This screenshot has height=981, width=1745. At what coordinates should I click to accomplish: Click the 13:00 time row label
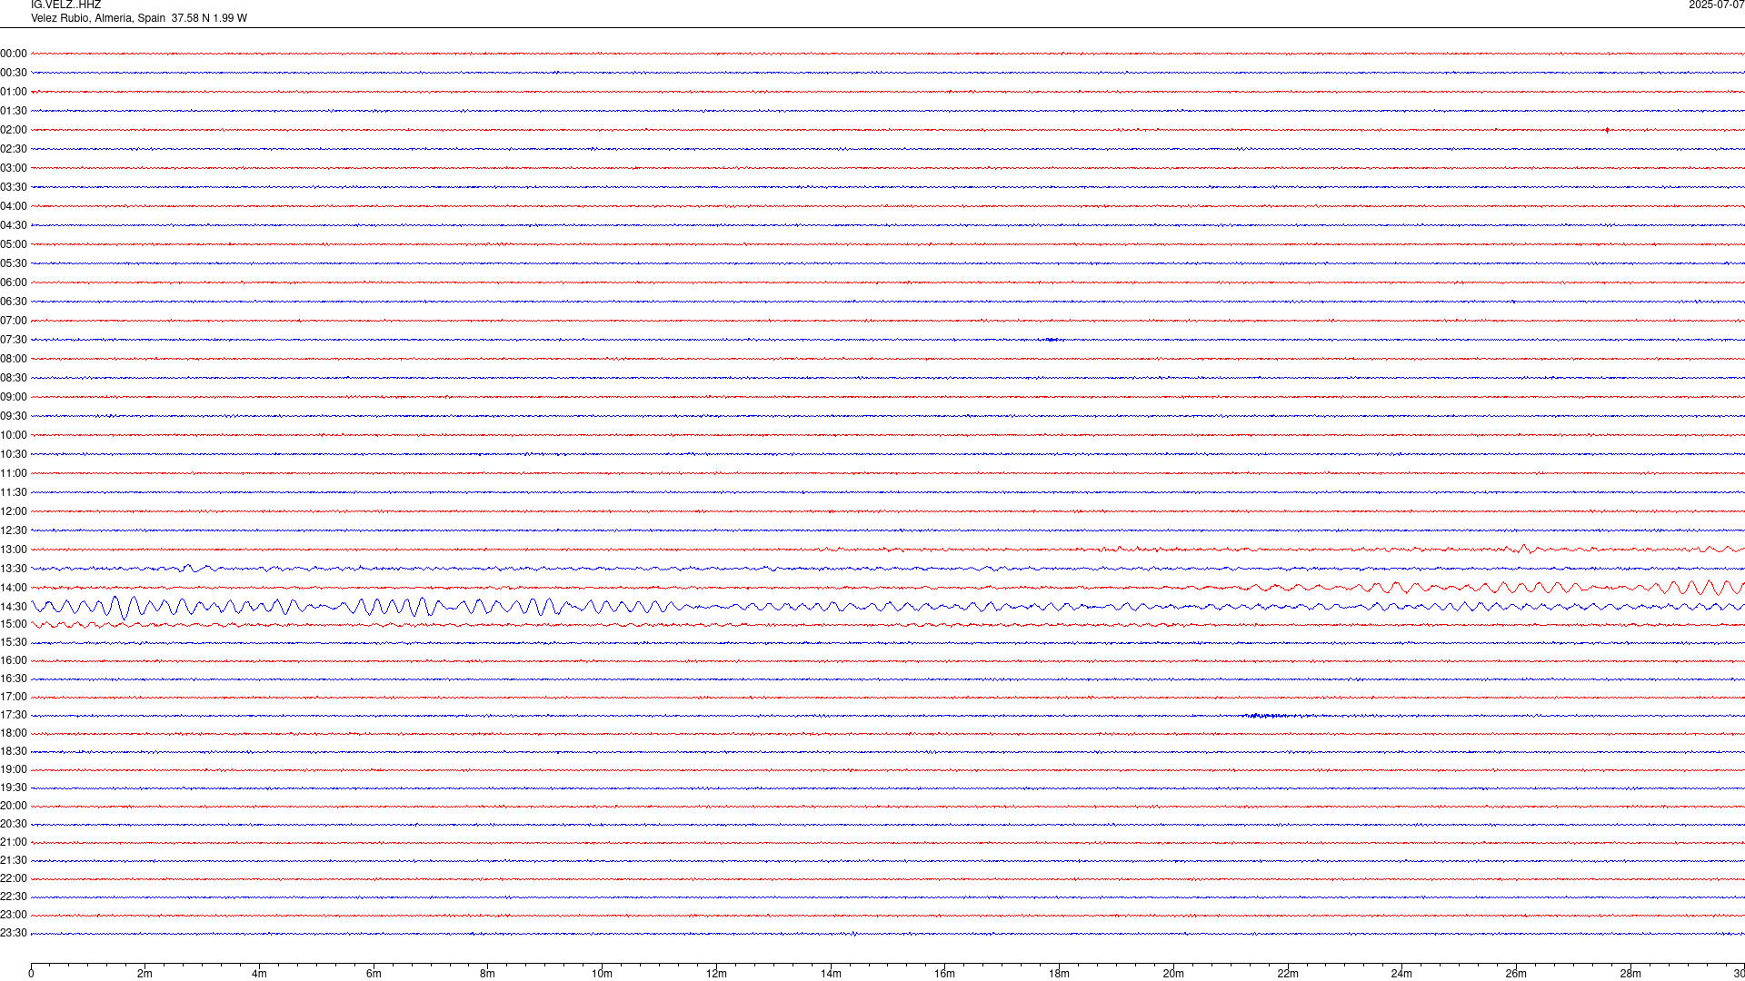[14, 550]
